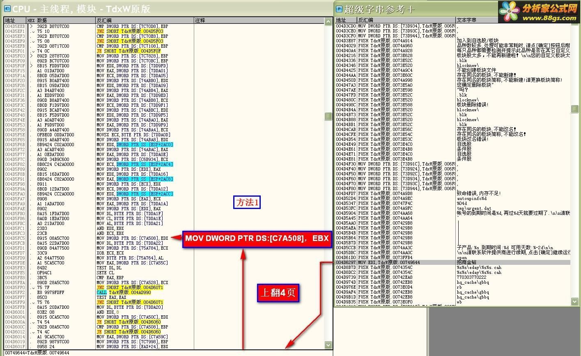The height and width of the screenshot is (356, 581).
Task: Click the operand DWORD PTR SS:[ESP+2AC4]
Action: click(145, 164)
